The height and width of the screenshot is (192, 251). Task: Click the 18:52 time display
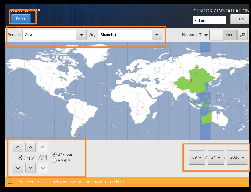[x=24, y=158]
